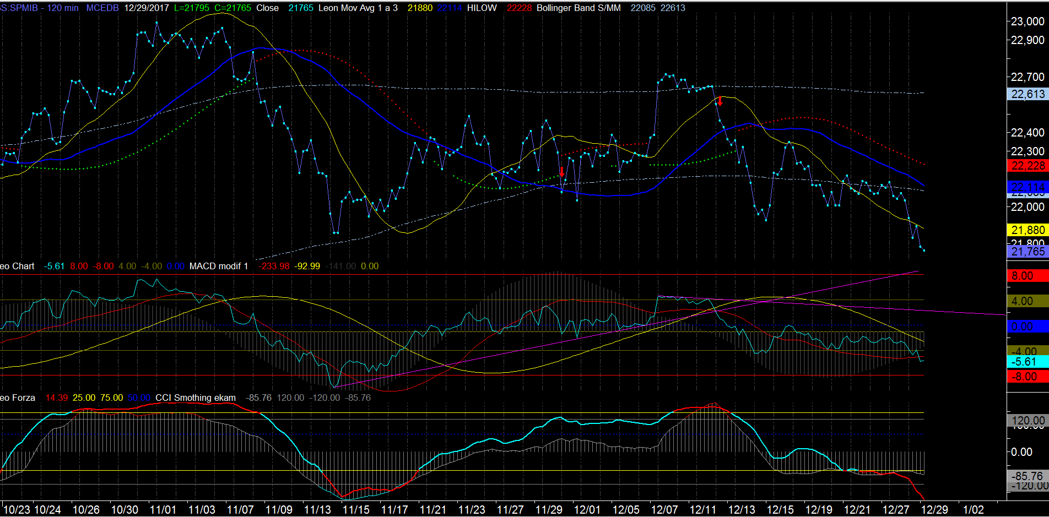The image size is (1049, 517).
Task: Open the CCI Smothing ekam indicator label
Action: pyautogui.click(x=196, y=398)
